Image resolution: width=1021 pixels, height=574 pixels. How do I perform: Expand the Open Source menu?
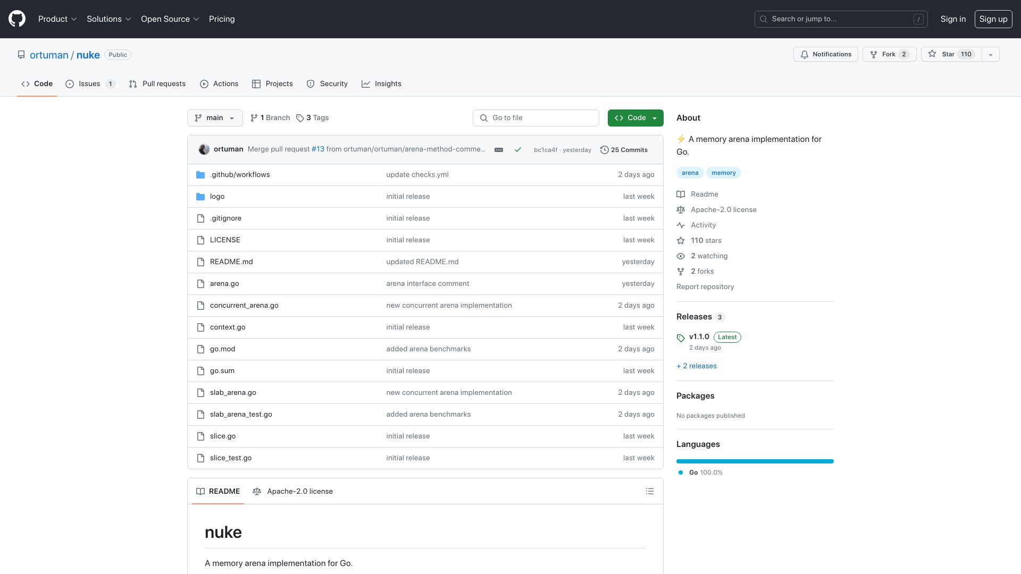[170, 19]
